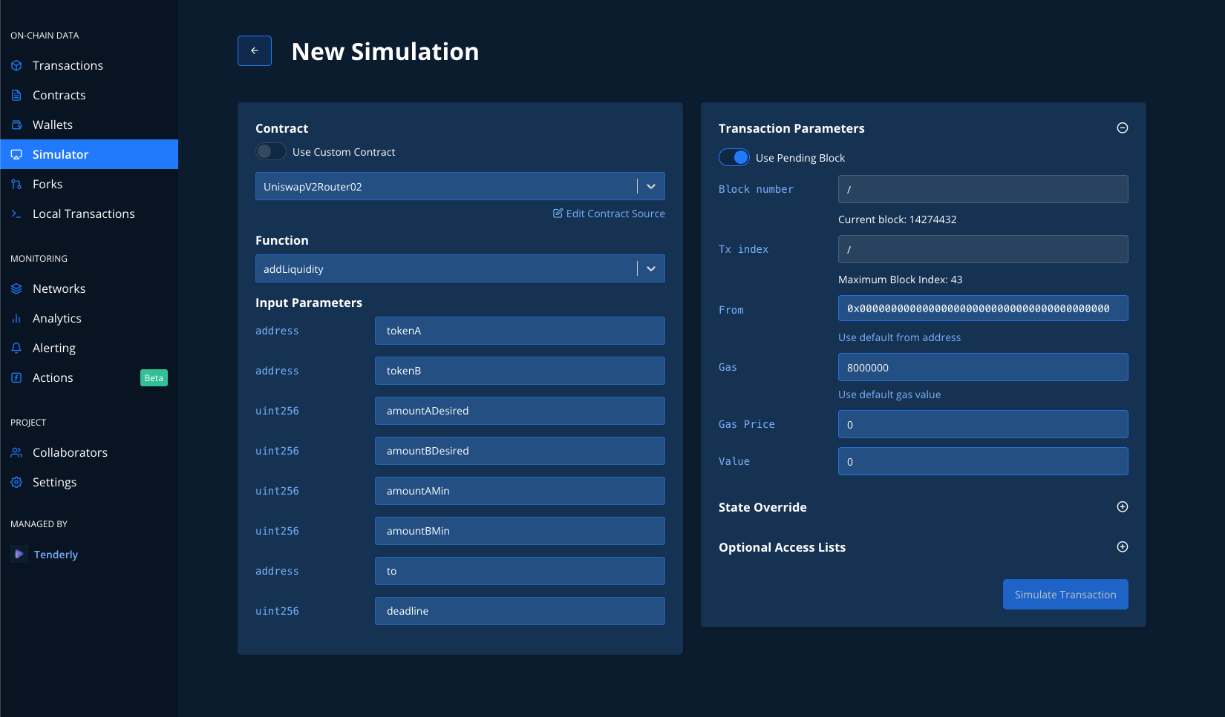The height and width of the screenshot is (717, 1225).
Task: Click the Value input field
Action: coord(983,461)
